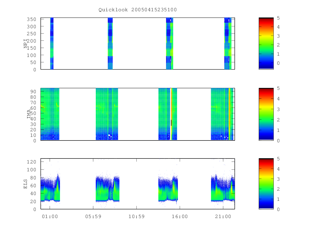Viewport: 313px width, 235px height.
Task: Click the 5 label on the IMA color scale
Action: tap(279, 88)
